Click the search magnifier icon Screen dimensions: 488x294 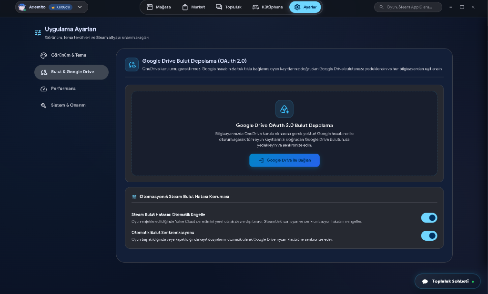tap(381, 7)
